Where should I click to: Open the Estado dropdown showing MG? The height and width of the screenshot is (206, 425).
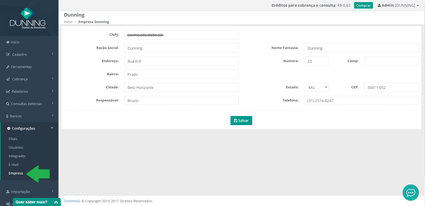pyautogui.click(x=316, y=87)
